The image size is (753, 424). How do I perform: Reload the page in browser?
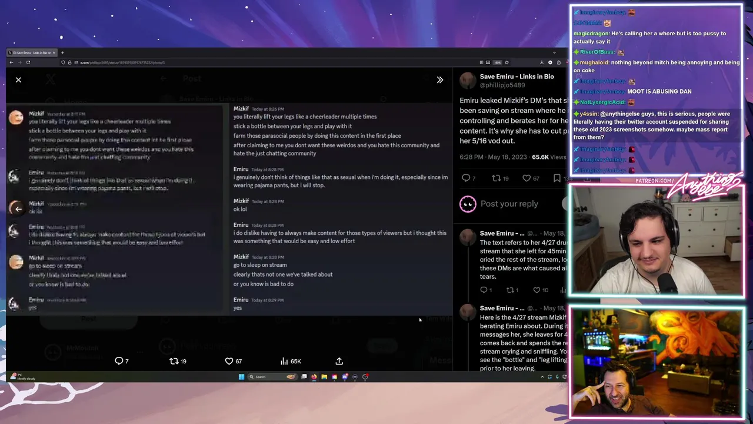pos(28,62)
